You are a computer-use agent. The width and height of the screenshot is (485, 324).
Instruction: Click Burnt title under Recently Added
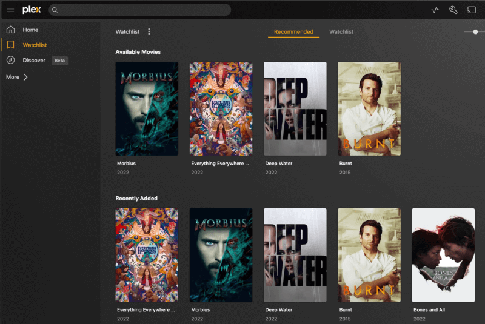click(346, 310)
